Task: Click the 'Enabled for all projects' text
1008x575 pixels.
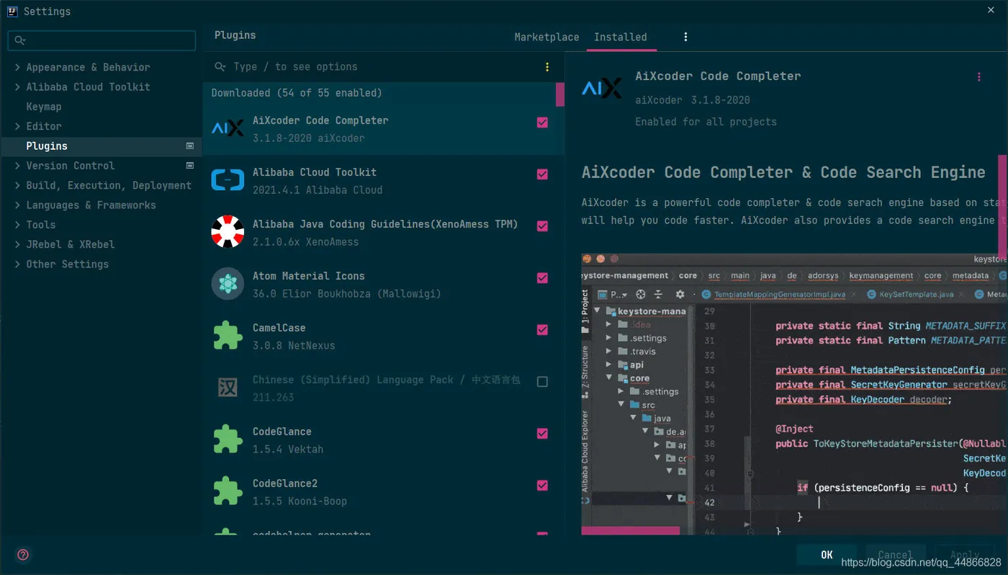Action: point(706,122)
